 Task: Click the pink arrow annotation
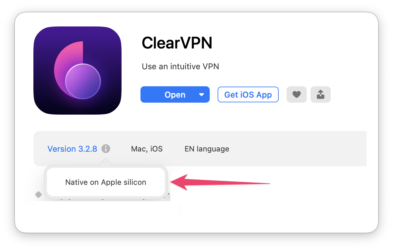click(220, 182)
